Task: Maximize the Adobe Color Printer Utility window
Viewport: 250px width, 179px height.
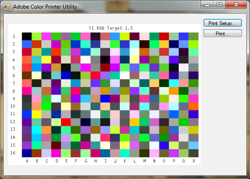Action: (x=219, y=5)
